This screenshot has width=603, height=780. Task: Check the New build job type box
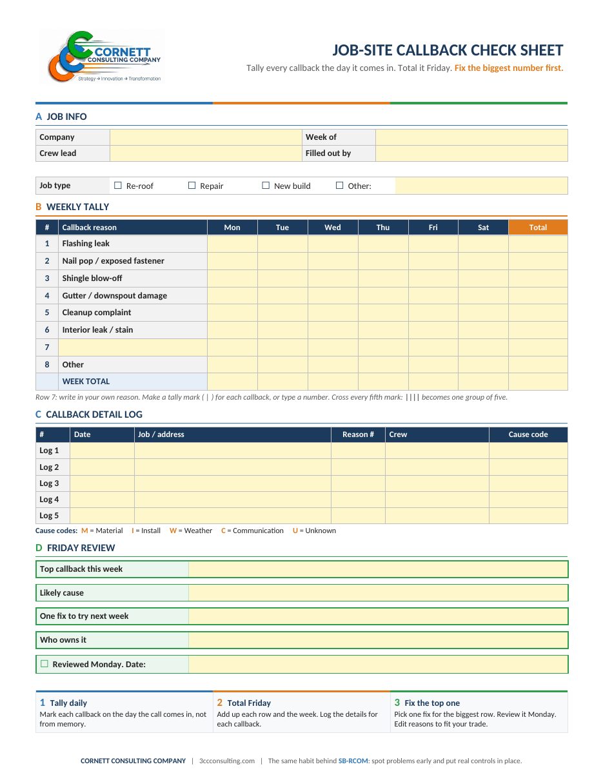tap(266, 186)
